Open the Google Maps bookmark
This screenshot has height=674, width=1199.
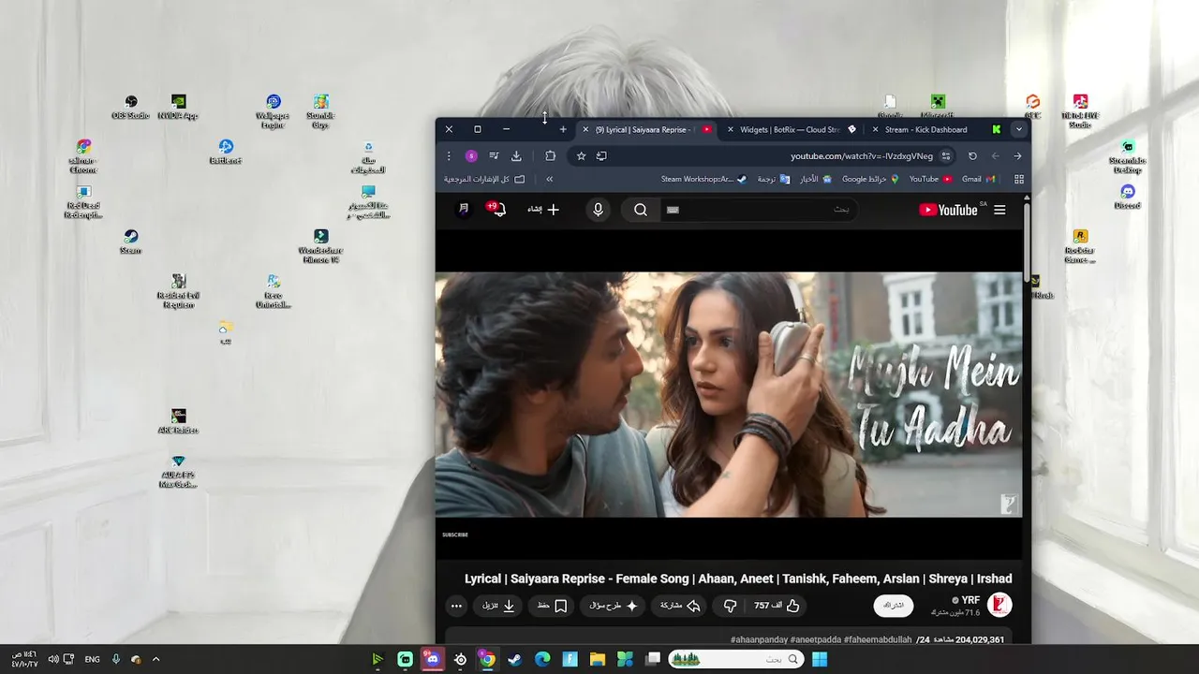(x=870, y=179)
